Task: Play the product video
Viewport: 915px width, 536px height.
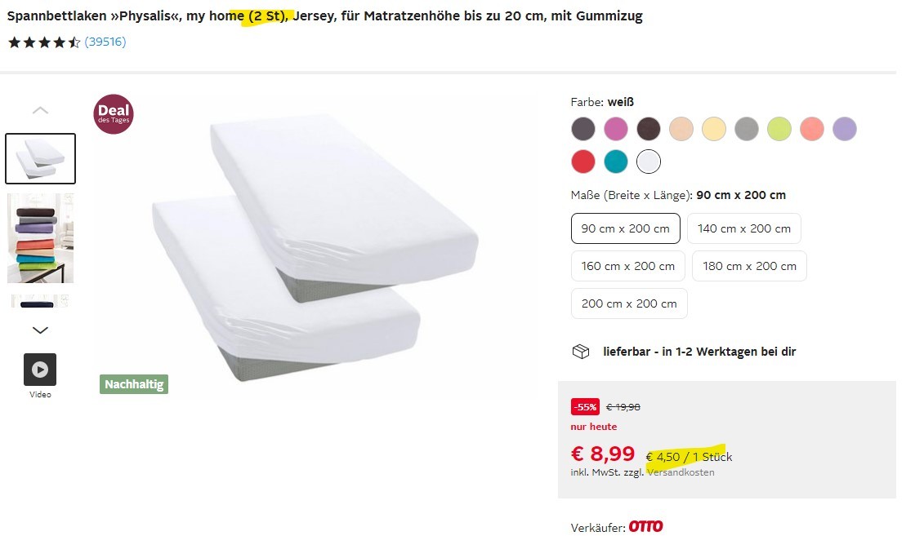Action: [x=40, y=370]
